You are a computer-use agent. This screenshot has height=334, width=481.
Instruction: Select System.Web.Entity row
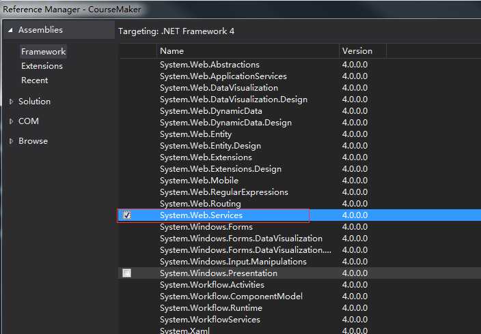click(x=301, y=134)
